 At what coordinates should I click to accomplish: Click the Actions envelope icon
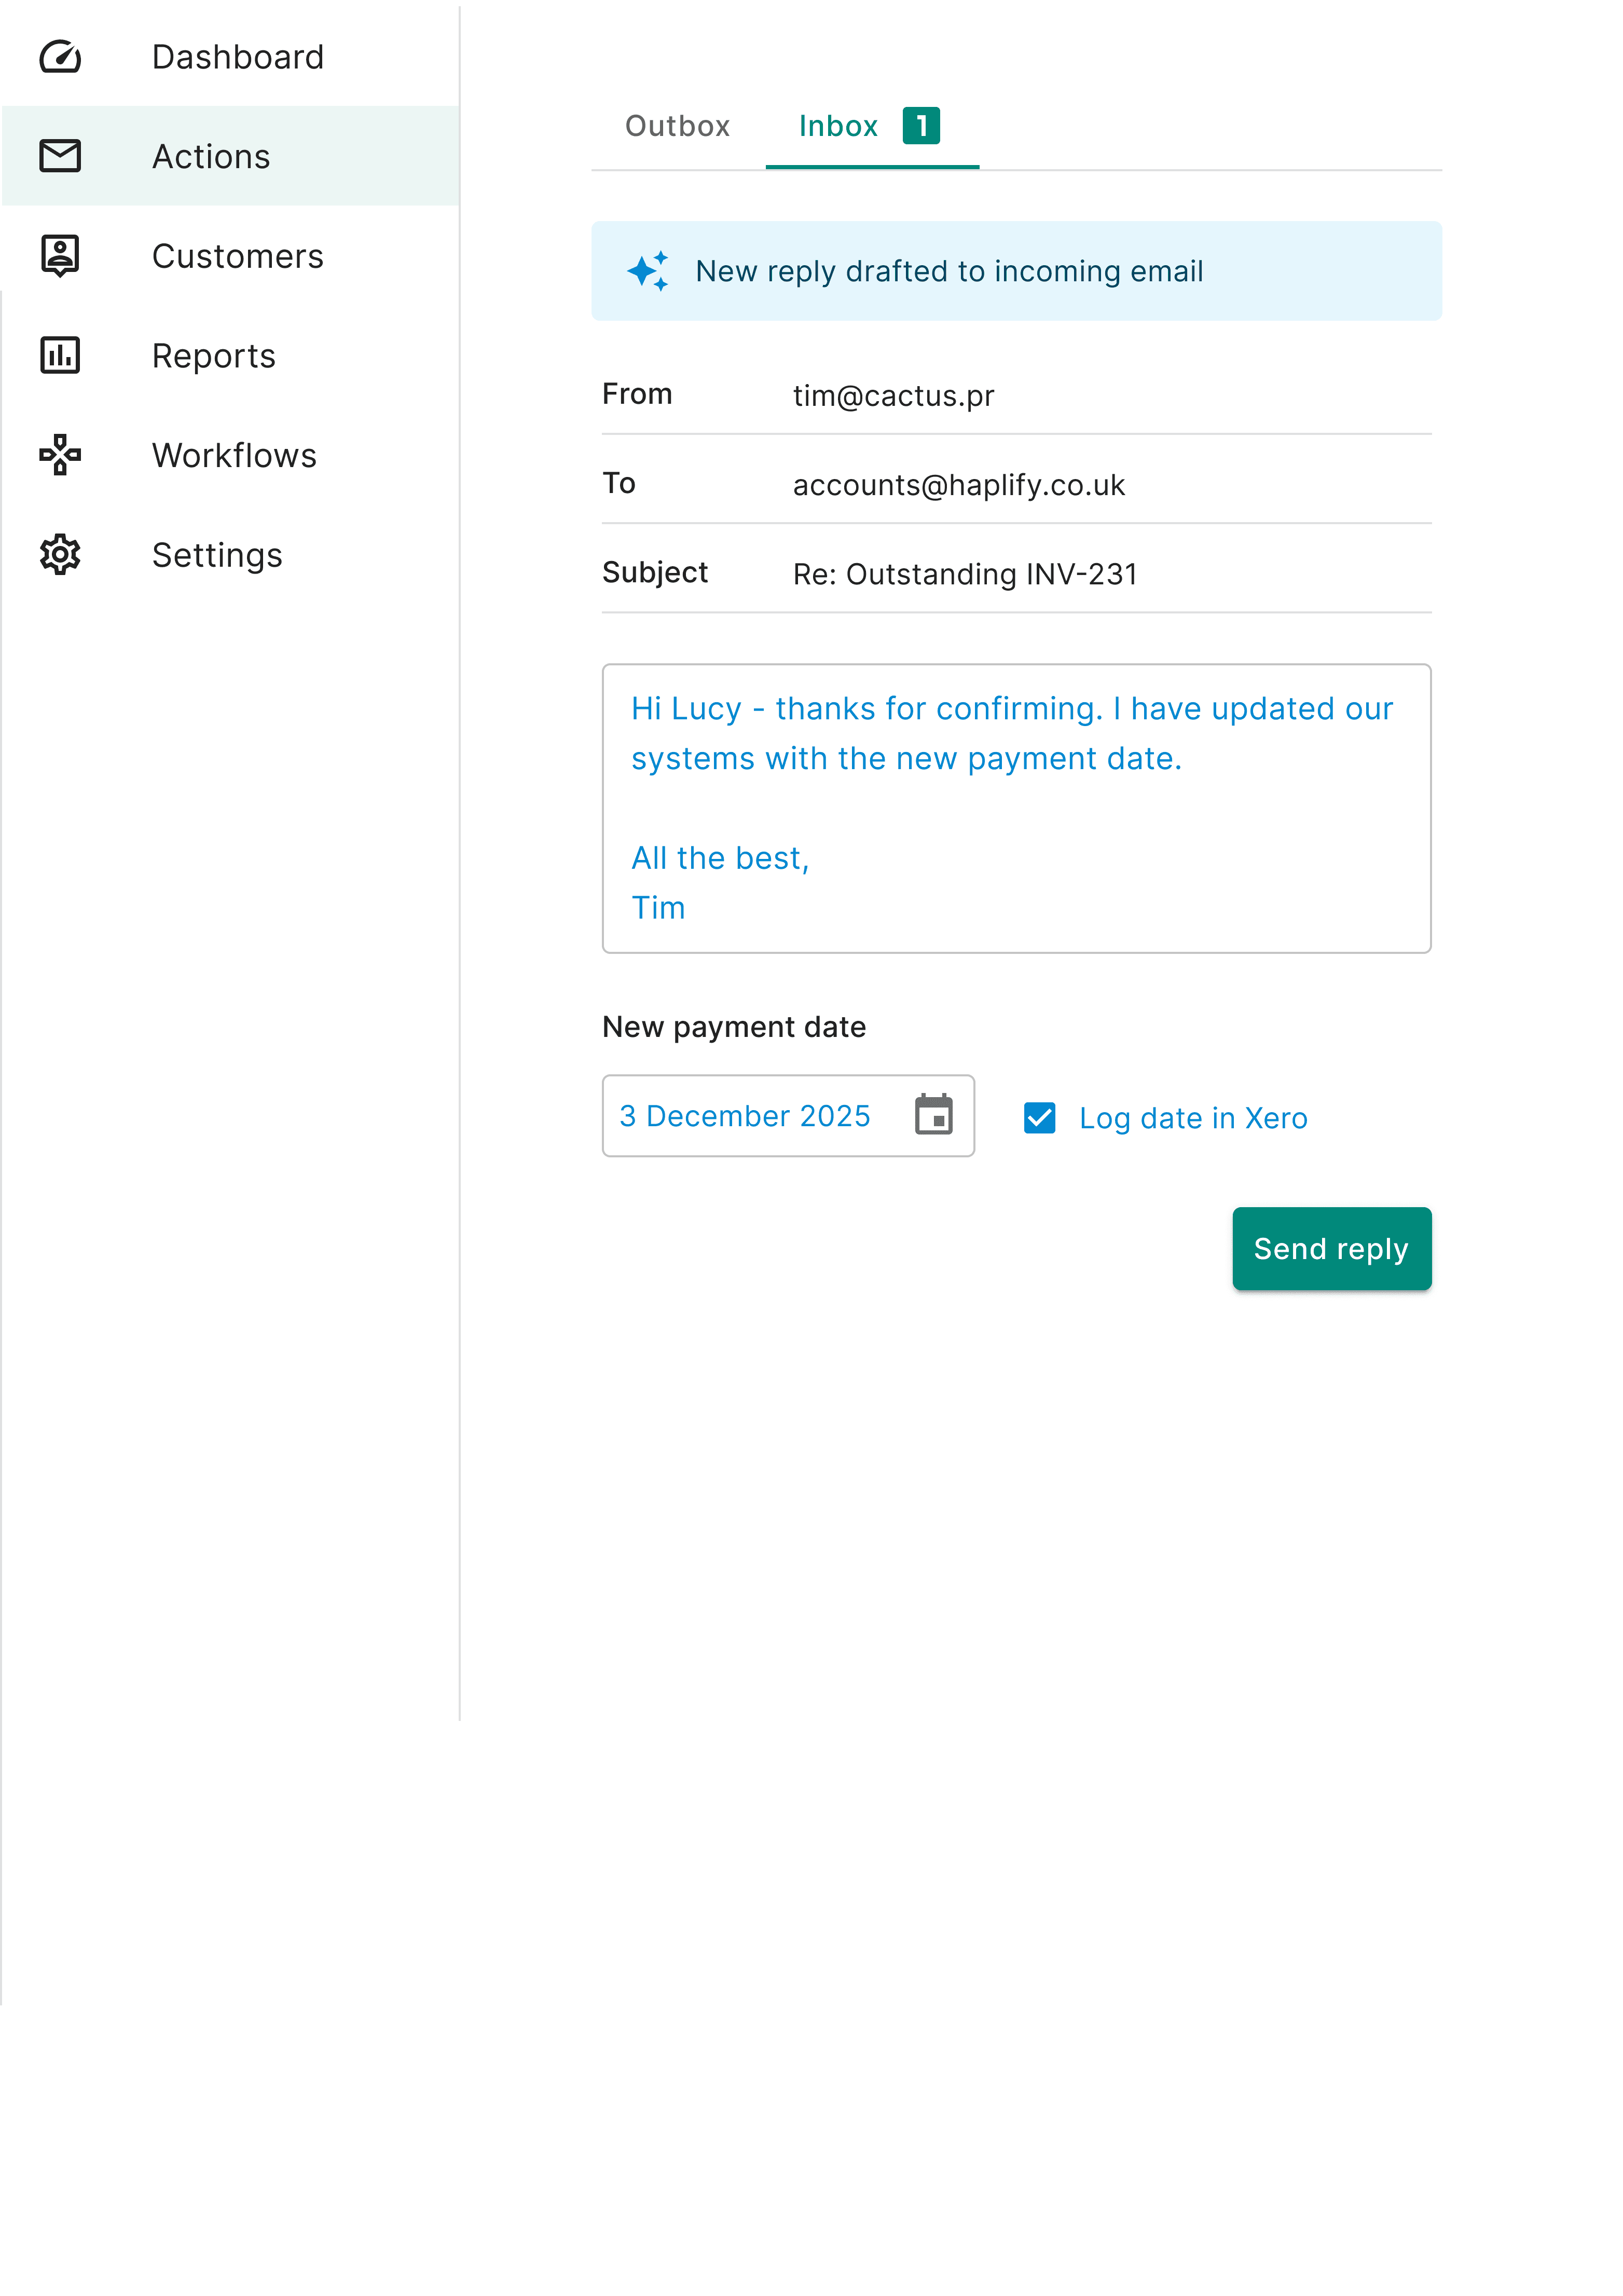coord(60,156)
